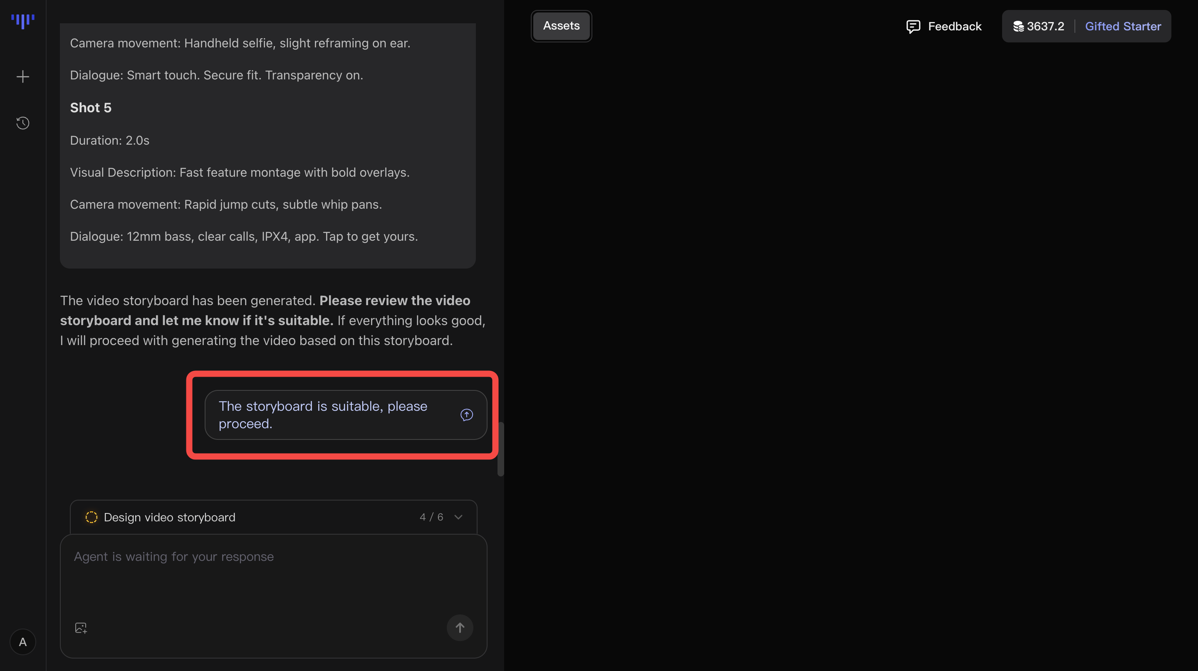
Task: Open the Assets tab
Action: 561,26
